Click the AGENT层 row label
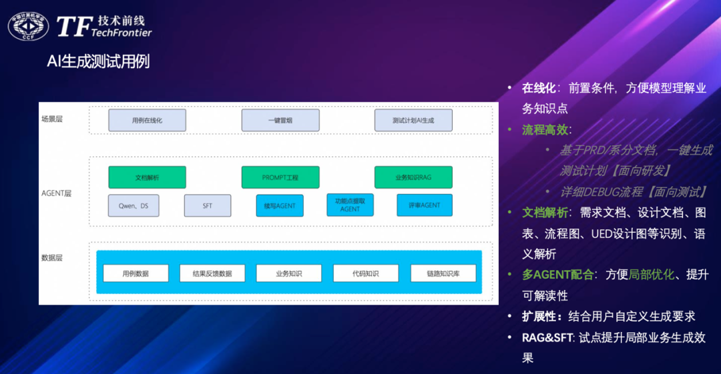The width and height of the screenshot is (721, 374). pyautogui.click(x=56, y=193)
